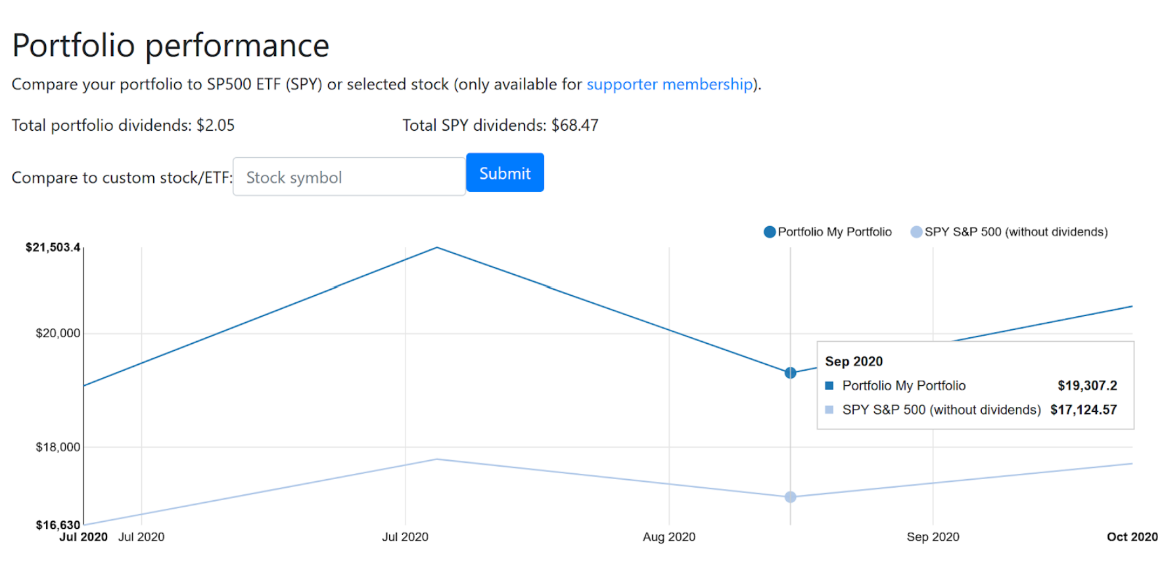
Task: Click the non-bold Sep 2020 x-axis label
Action: 933,537
